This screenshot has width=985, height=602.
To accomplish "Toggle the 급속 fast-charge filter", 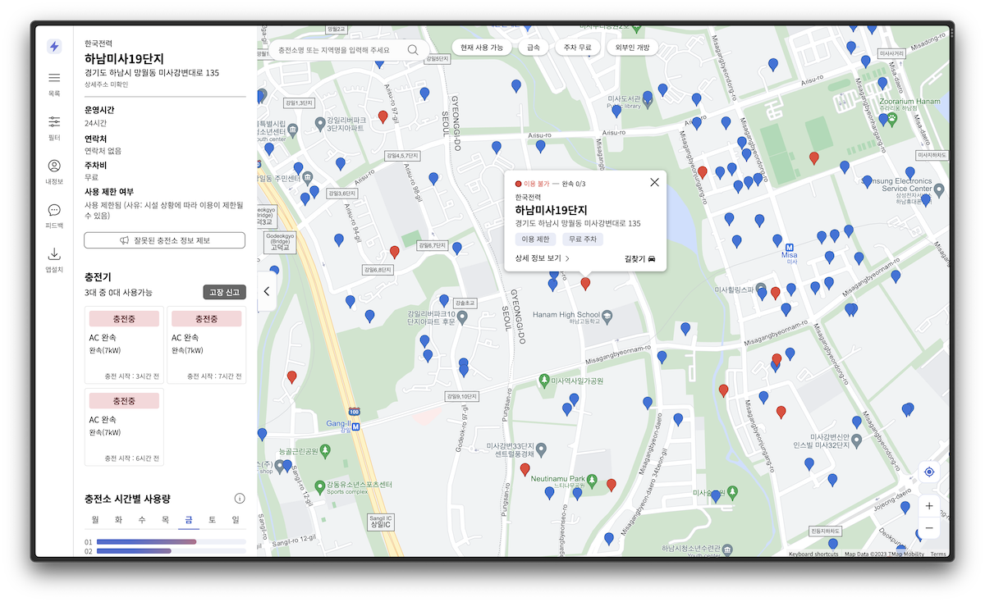I will pos(534,48).
